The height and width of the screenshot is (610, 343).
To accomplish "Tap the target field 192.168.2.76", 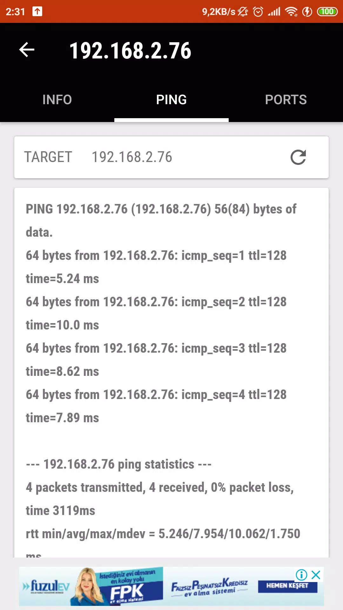I will click(x=132, y=157).
